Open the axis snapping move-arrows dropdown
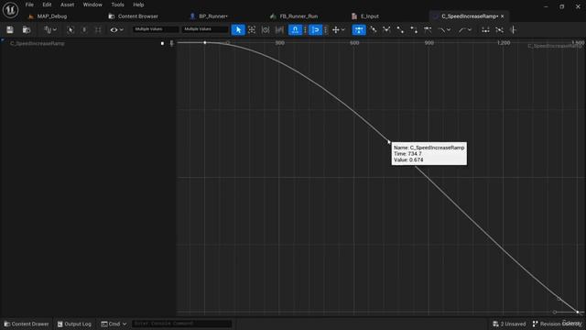This screenshot has width=586, height=330. [338, 30]
